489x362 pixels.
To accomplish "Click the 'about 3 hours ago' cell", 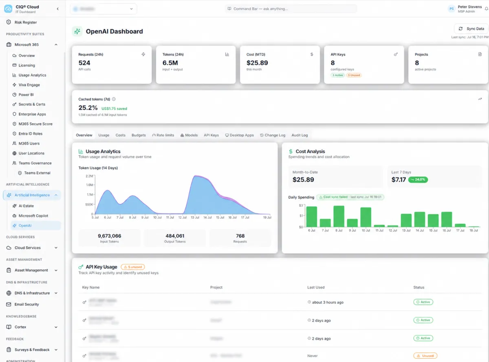I will pyautogui.click(x=326, y=302).
